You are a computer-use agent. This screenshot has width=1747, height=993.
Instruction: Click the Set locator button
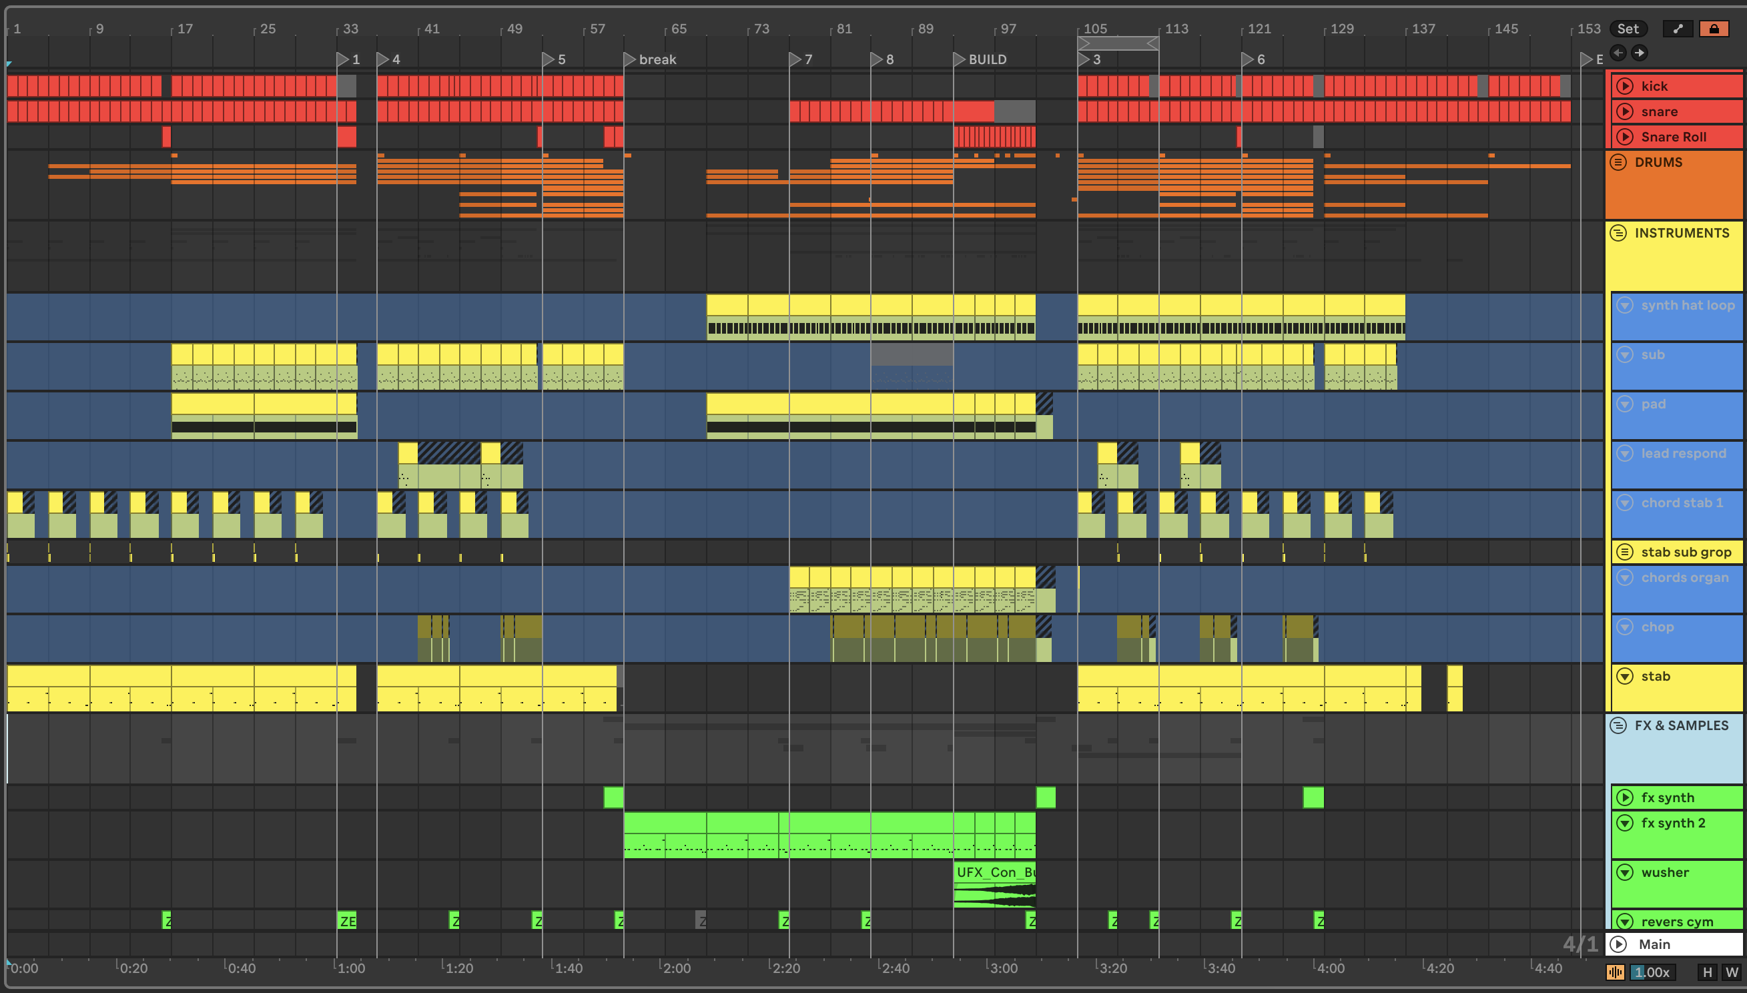pyautogui.click(x=1628, y=29)
